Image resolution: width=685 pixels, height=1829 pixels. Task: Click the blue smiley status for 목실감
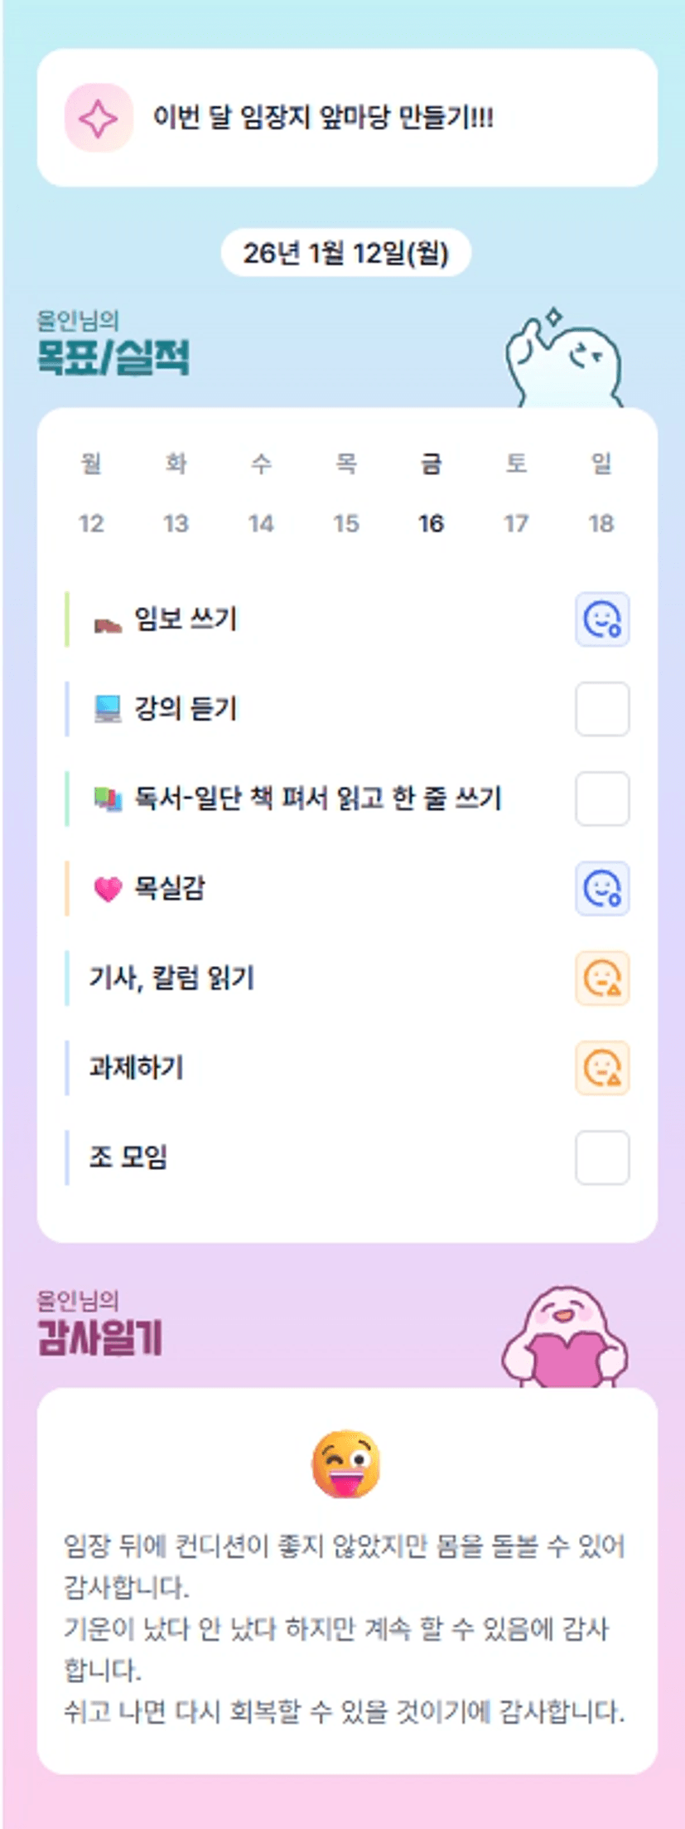coord(602,888)
